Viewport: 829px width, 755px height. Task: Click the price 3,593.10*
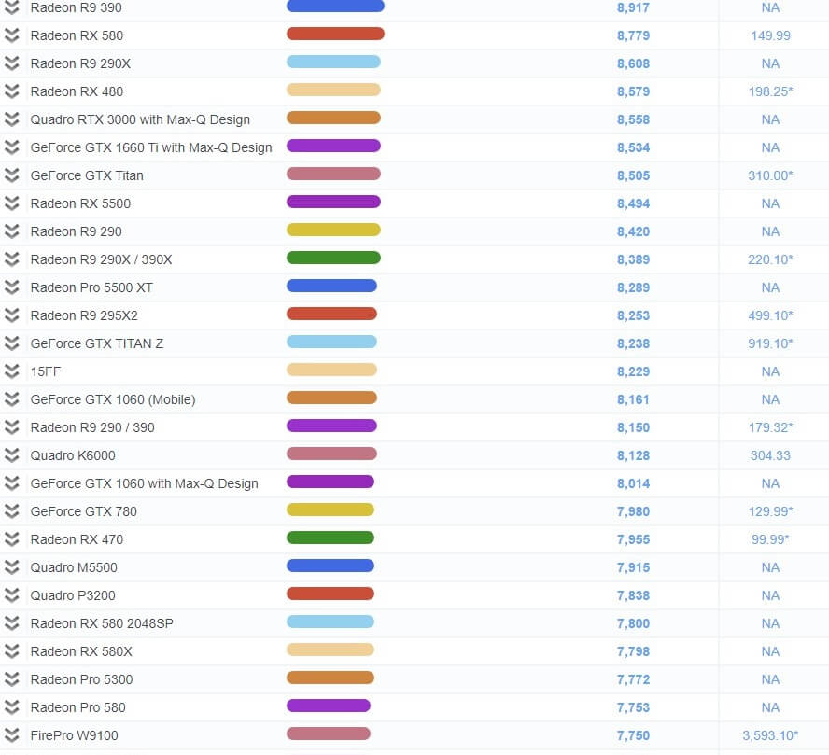(770, 735)
